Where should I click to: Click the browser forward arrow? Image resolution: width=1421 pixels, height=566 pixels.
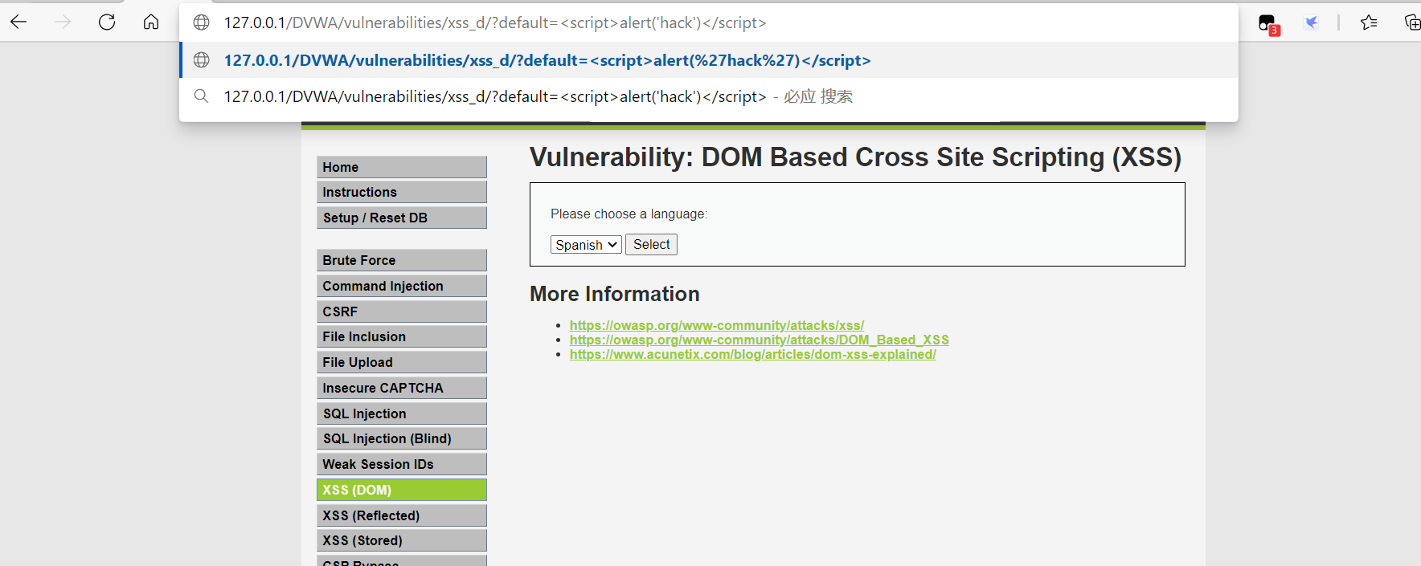(x=63, y=22)
